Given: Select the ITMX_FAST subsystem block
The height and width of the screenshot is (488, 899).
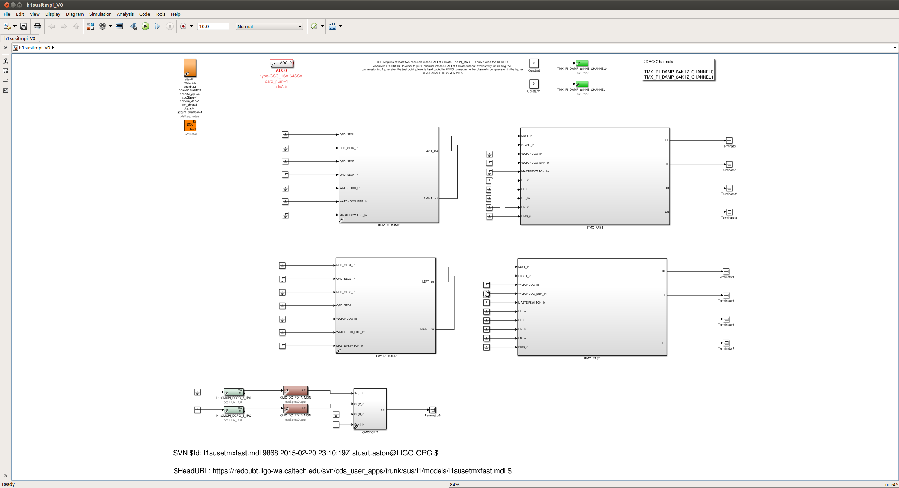Looking at the screenshot, I should point(595,176).
